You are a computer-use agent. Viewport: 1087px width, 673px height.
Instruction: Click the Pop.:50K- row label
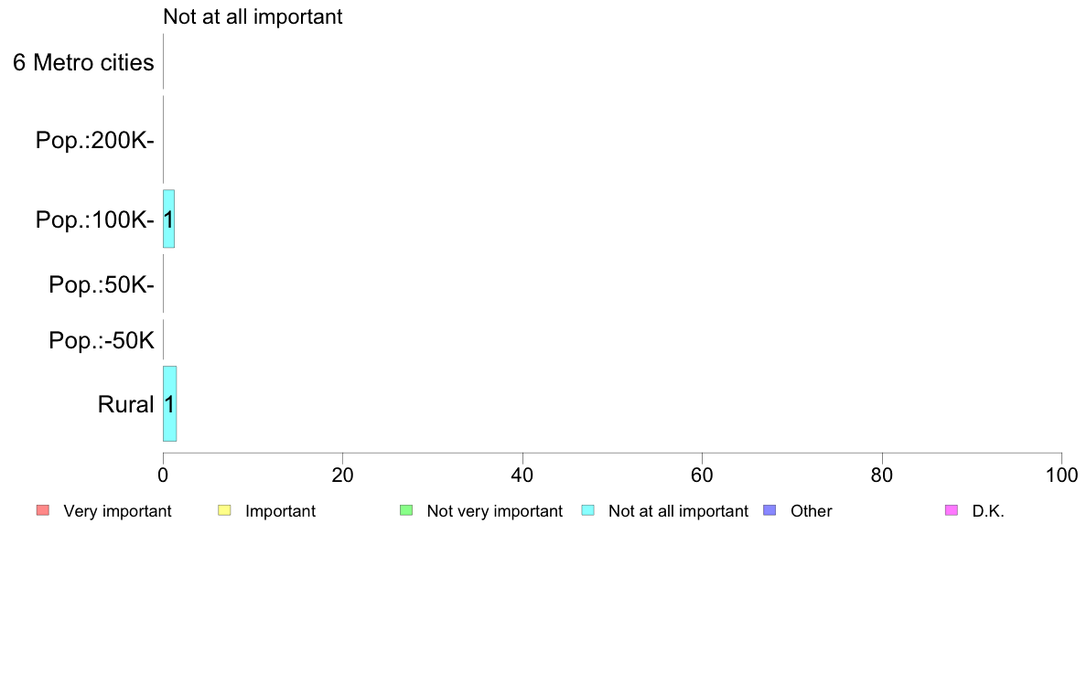click(102, 284)
